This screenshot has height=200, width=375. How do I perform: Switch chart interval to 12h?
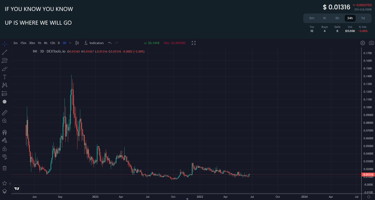tap(52, 43)
